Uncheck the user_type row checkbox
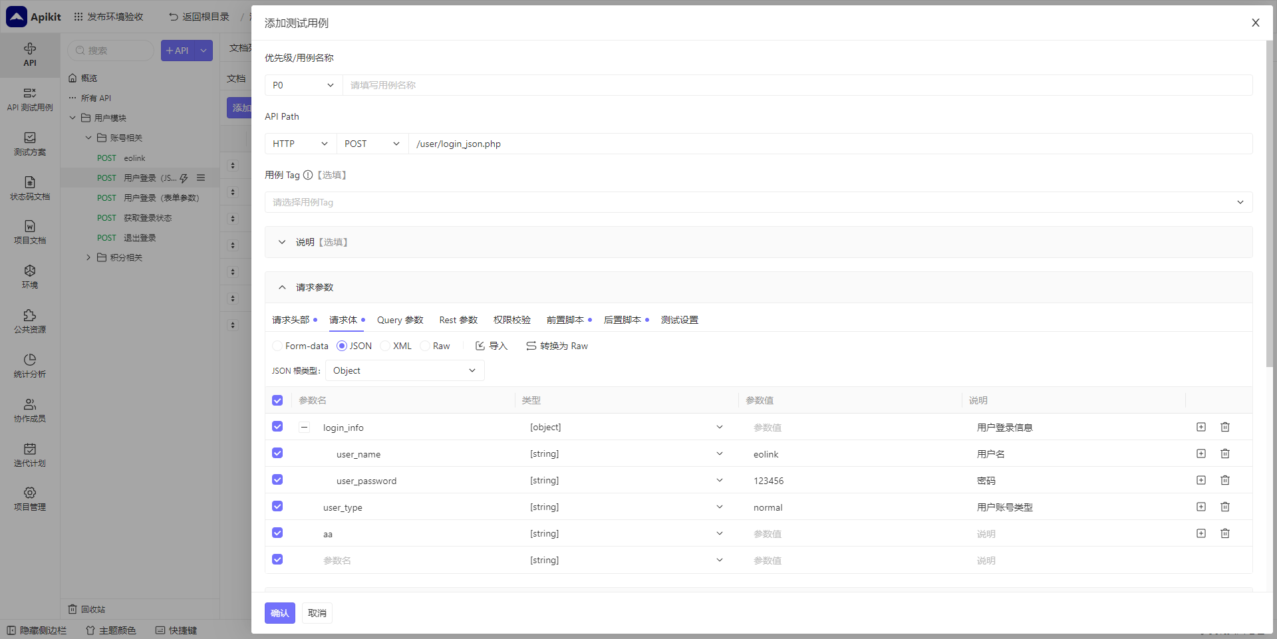This screenshot has height=639, width=1277. 277,506
